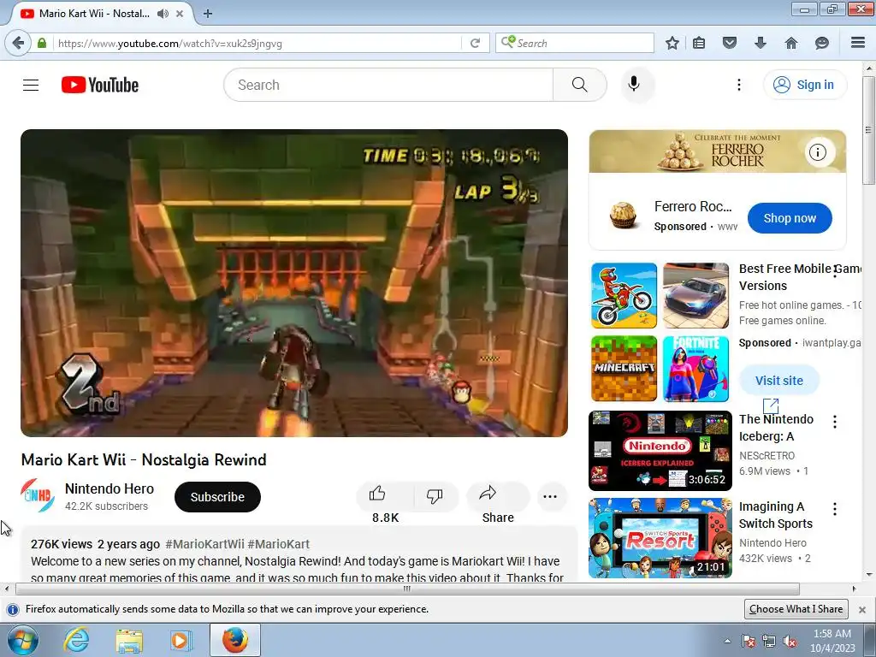Open the bookmarks list icon
The width and height of the screenshot is (876, 657).
tap(699, 43)
